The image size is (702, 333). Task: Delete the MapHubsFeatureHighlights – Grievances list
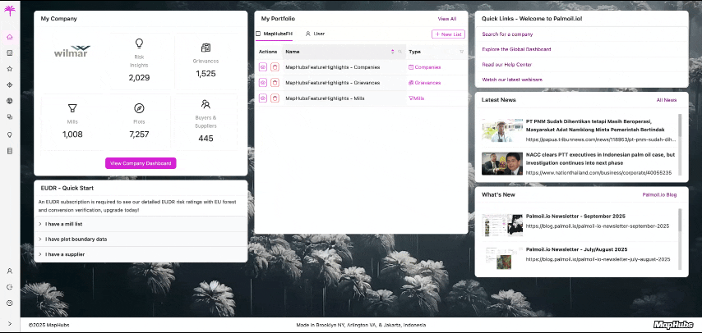(x=275, y=83)
